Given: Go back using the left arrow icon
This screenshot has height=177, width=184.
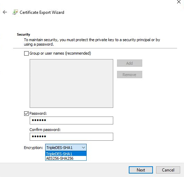Looking at the screenshot, I should 5,12.
